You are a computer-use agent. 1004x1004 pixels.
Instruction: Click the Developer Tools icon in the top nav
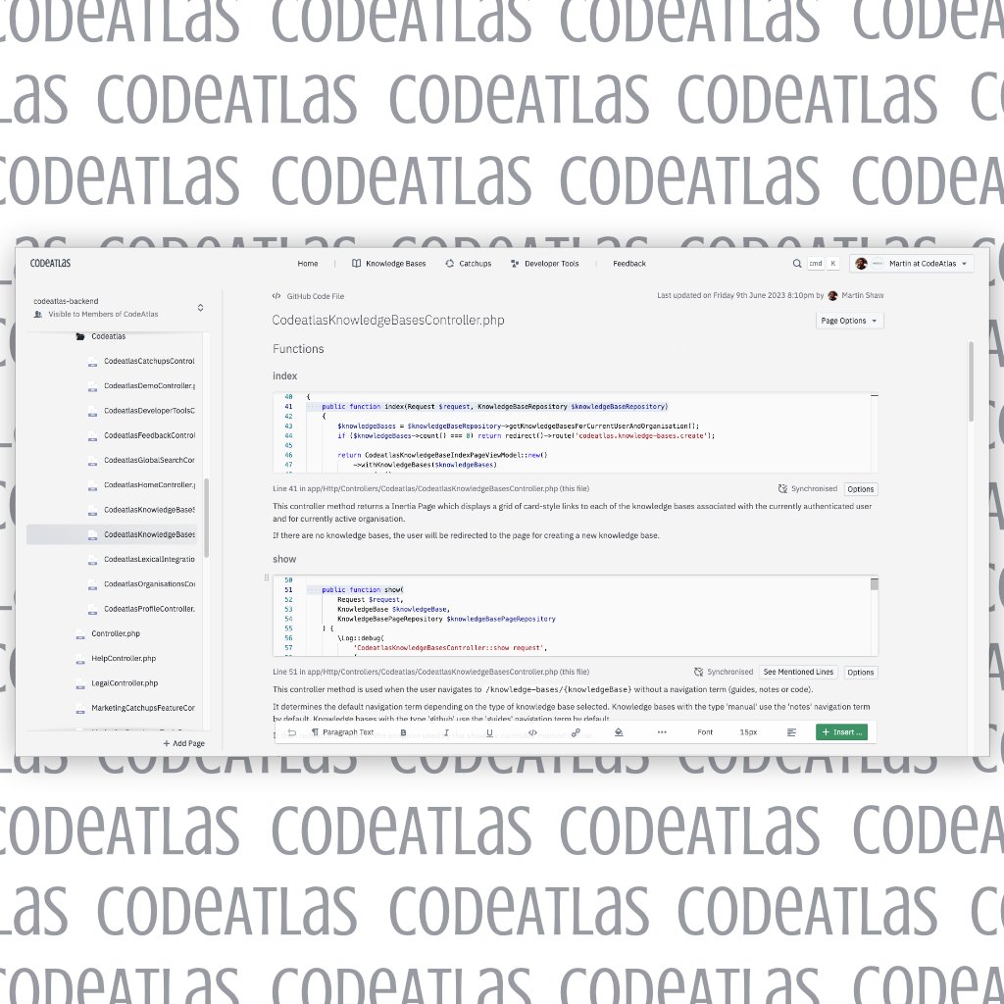(x=515, y=263)
